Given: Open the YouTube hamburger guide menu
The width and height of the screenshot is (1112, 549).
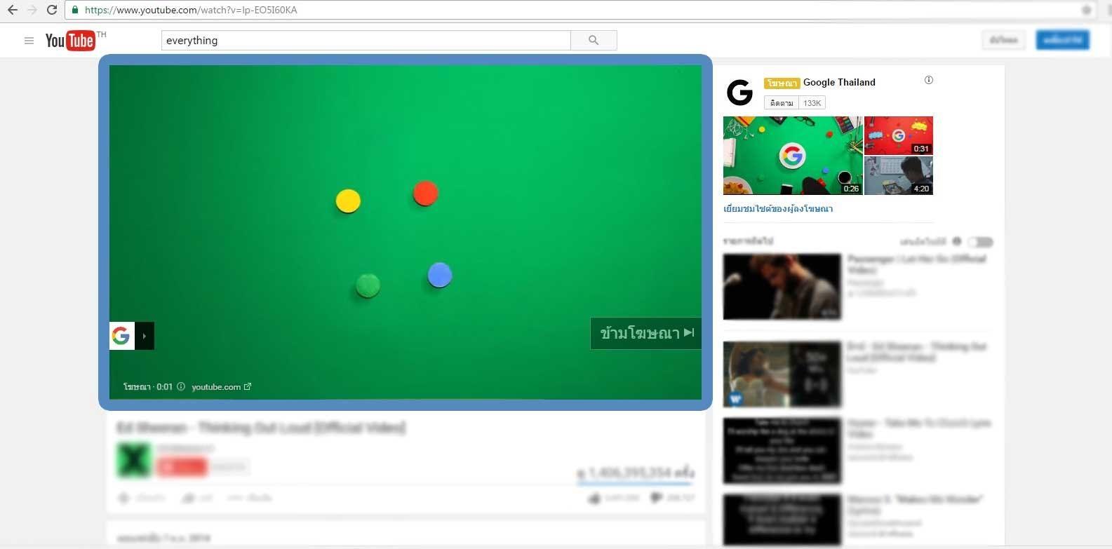Looking at the screenshot, I should tap(29, 41).
